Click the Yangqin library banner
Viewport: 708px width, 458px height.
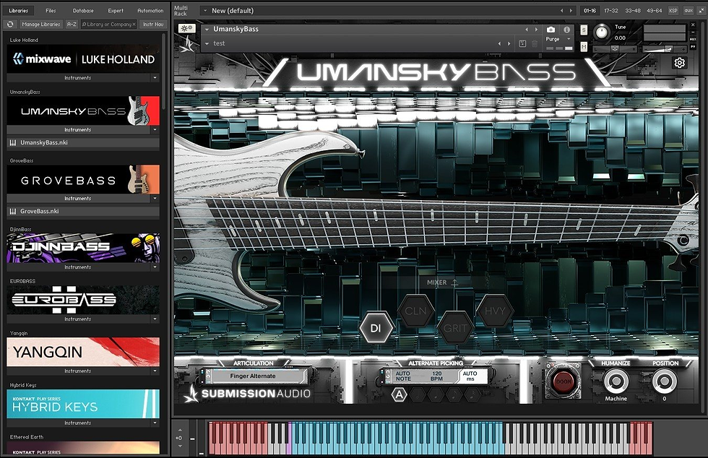(x=83, y=352)
